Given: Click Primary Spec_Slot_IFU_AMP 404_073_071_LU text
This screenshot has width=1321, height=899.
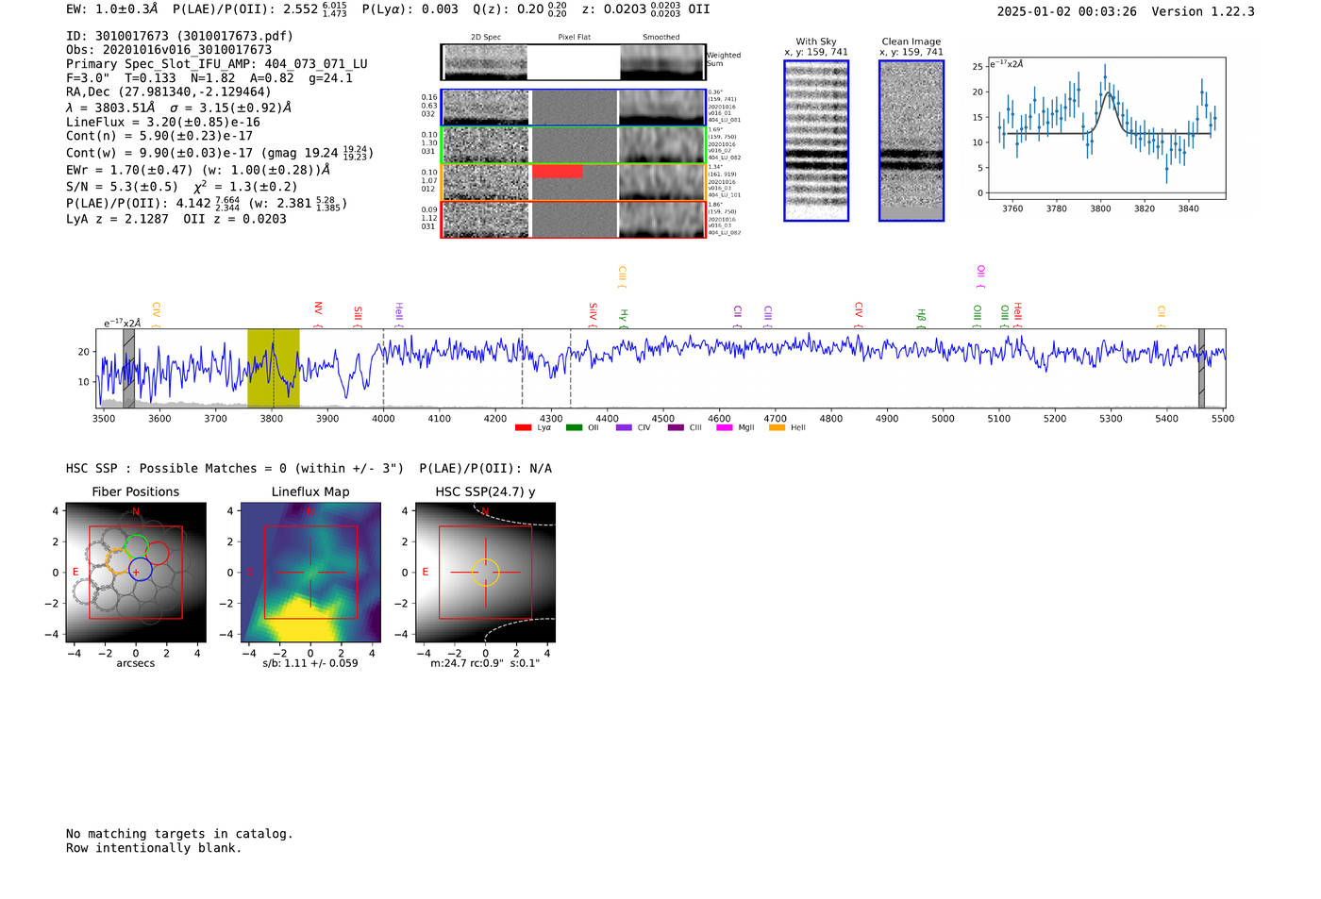Looking at the screenshot, I should click(217, 64).
